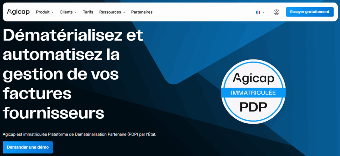Click the Agicap logo in the navbar
Viewport: 340px width, 156px height.
coord(18,12)
